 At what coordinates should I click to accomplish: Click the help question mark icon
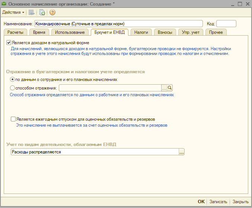52,12
